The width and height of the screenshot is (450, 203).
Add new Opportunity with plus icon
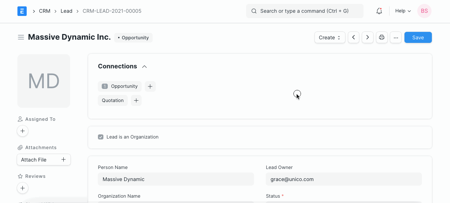150,86
